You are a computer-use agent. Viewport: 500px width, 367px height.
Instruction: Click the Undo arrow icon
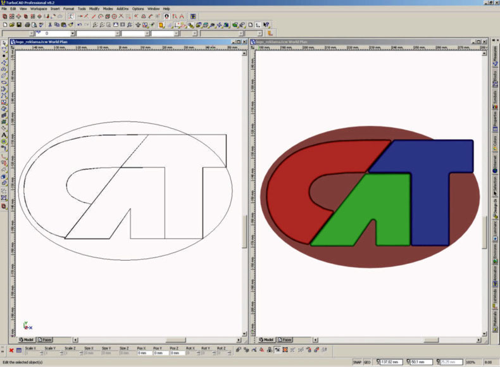(x=79, y=25)
